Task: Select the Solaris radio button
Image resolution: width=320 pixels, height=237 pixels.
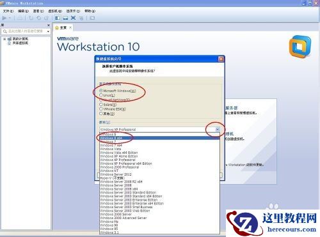Action: click(x=101, y=105)
